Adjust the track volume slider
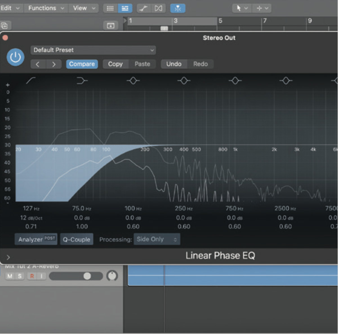The height and width of the screenshot is (334, 338). tap(87, 276)
